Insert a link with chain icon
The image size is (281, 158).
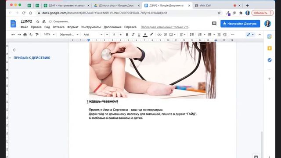click(159, 35)
